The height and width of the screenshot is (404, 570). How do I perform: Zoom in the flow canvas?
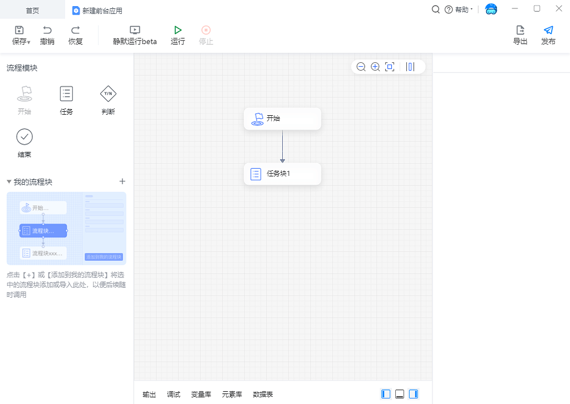pyautogui.click(x=375, y=67)
